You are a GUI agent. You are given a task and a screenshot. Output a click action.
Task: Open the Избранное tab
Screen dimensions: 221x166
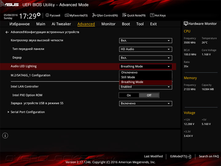pyautogui.click(x=20, y=24)
